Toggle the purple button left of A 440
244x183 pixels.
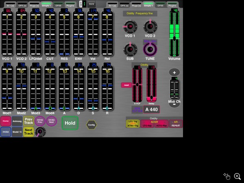(137, 109)
